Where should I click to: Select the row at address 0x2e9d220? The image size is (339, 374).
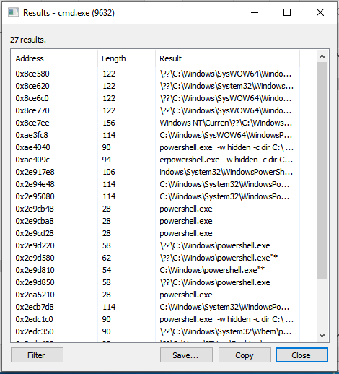pos(155,245)
